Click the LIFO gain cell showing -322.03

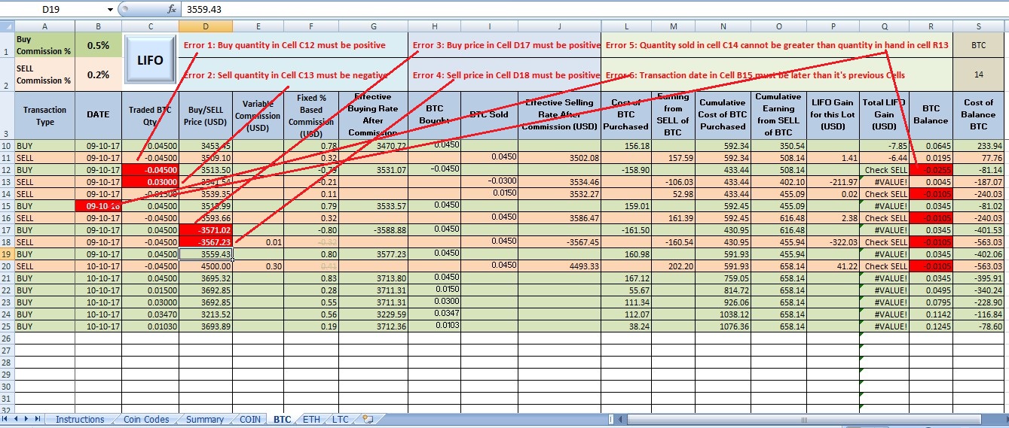[833, 242]
